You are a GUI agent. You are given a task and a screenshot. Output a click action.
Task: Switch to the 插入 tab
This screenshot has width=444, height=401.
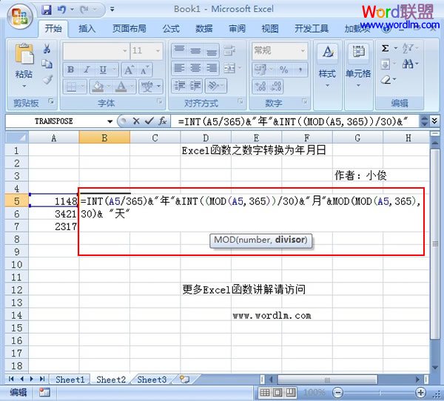pos(87,29)
